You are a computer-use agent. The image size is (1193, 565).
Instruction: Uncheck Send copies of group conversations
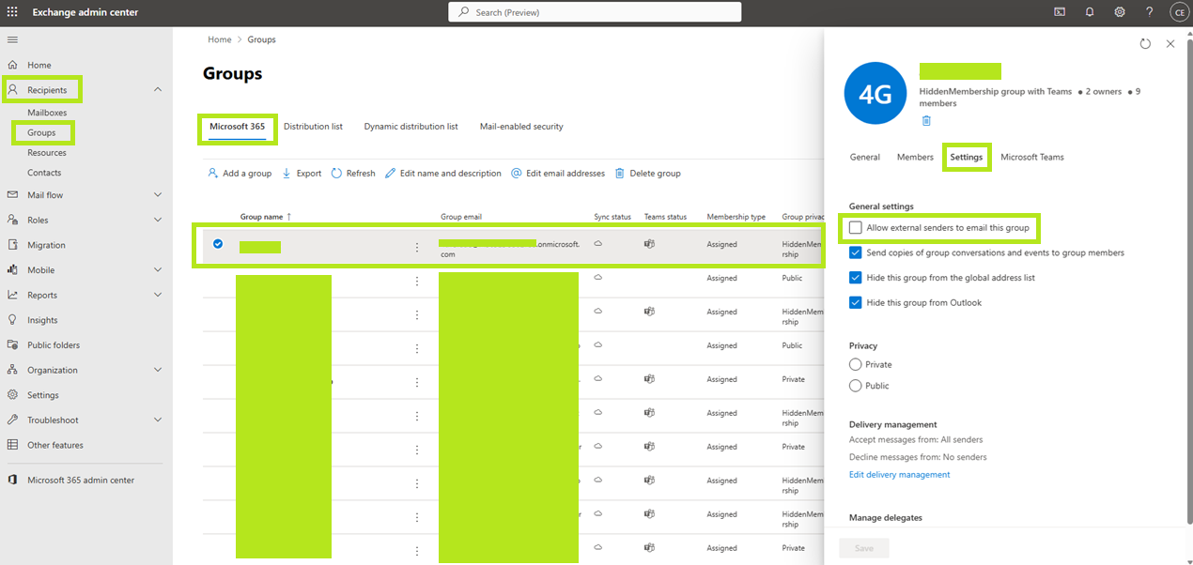tap(855, 252)
